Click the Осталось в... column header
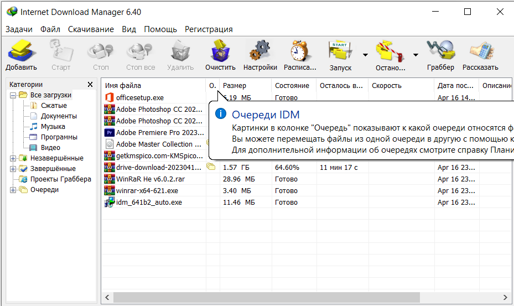This screenshot has height=306, width=514. (342, 86)
